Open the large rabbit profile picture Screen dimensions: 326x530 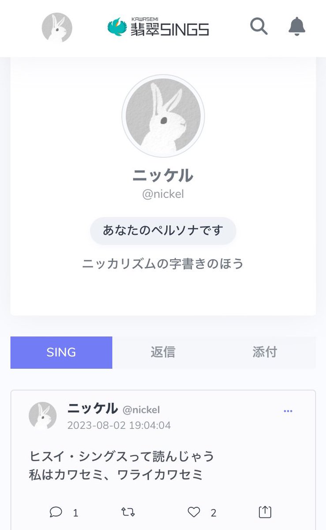click(163, 116)
